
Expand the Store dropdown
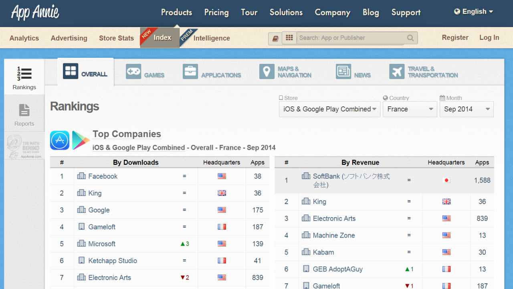(329, 109)
